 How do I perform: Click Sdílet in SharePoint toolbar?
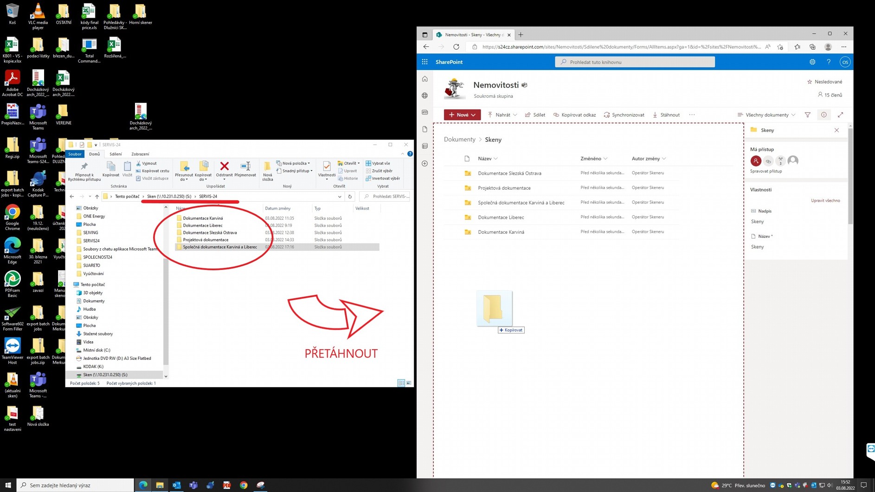pyautogui.click(x=535, y=115)
